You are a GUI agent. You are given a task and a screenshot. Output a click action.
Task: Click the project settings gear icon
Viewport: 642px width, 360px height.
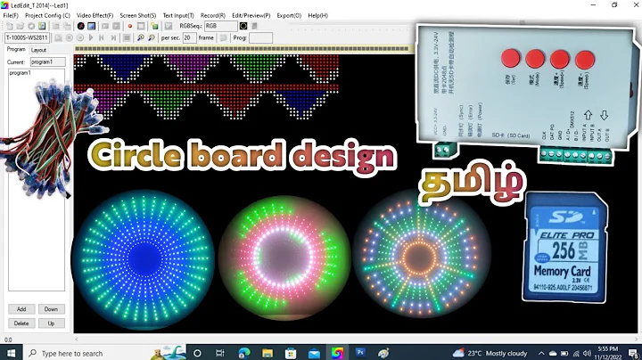[30, 26]
